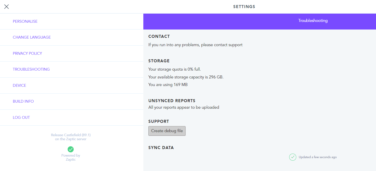Click the Sync Data section heading
This screenshot has width=376, height=171.
tap(161, 148)
